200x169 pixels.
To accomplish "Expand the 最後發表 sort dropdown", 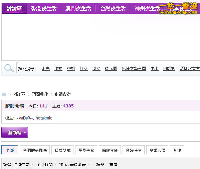I will 80,165.
